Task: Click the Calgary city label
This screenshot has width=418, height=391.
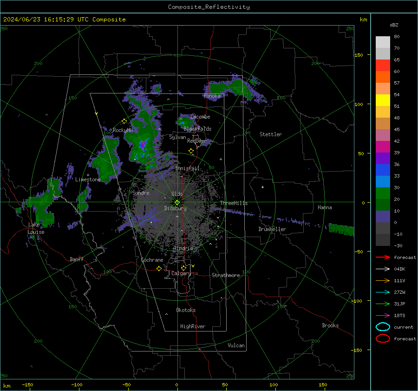Action: [181, 273]
